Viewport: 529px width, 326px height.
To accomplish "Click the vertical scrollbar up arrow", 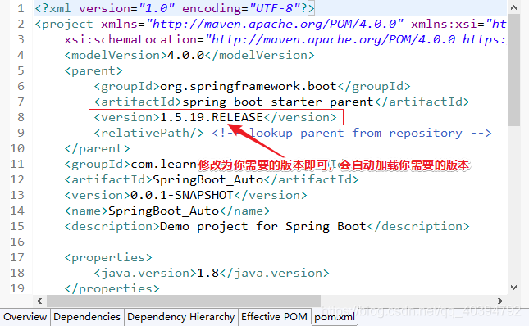I will coord(513,7).
